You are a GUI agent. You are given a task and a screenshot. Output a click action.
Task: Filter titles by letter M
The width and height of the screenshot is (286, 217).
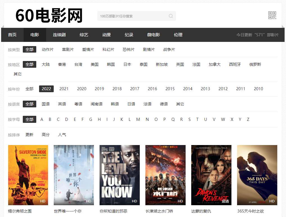pyautogui.click(x=138, y=119)
